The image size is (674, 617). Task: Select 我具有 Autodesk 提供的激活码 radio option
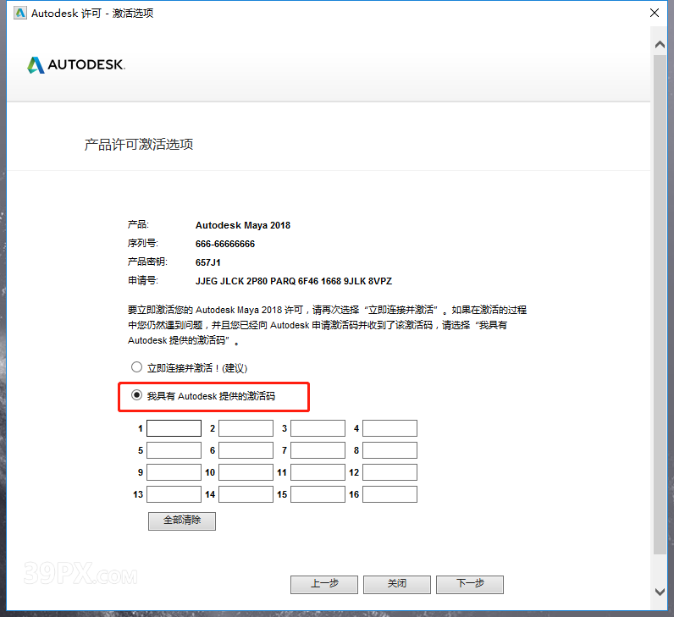click(136, 395)
